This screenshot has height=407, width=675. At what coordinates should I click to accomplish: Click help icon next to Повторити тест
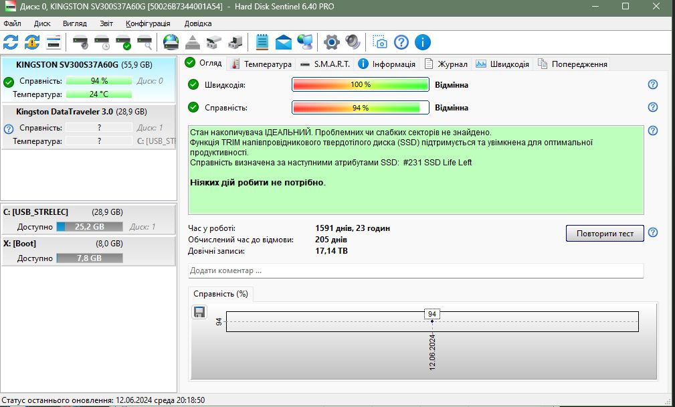point(653,232)
